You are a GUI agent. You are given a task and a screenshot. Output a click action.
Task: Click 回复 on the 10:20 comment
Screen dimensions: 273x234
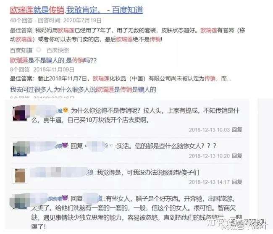tap(237, 156)
